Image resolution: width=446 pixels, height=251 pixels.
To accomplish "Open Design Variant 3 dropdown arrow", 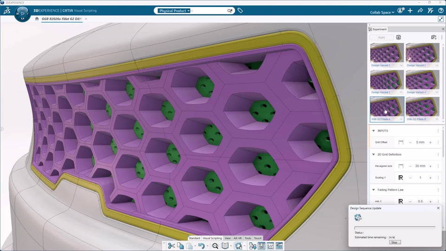I will [401, 92].
